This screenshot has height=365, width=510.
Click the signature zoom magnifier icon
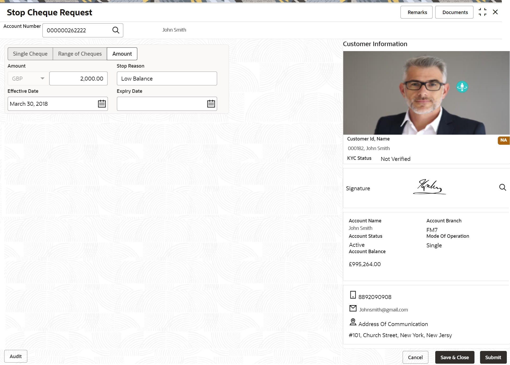click(503, 187)
